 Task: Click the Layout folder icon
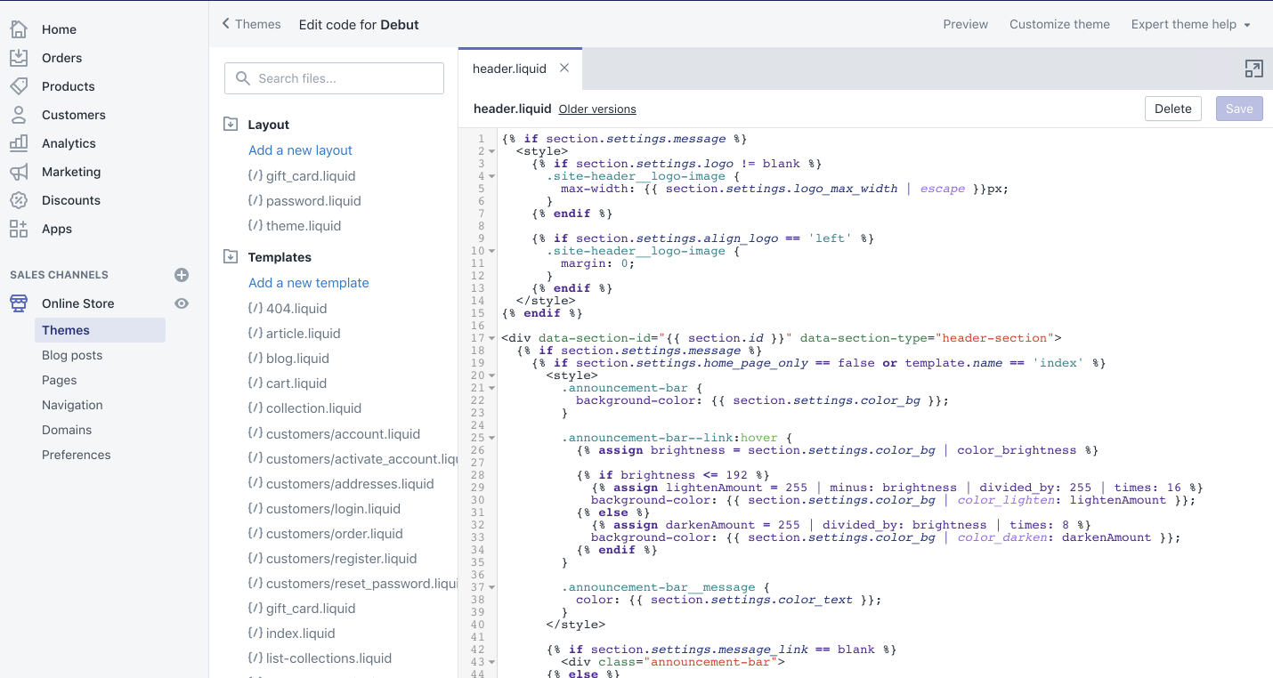point(231,125)
